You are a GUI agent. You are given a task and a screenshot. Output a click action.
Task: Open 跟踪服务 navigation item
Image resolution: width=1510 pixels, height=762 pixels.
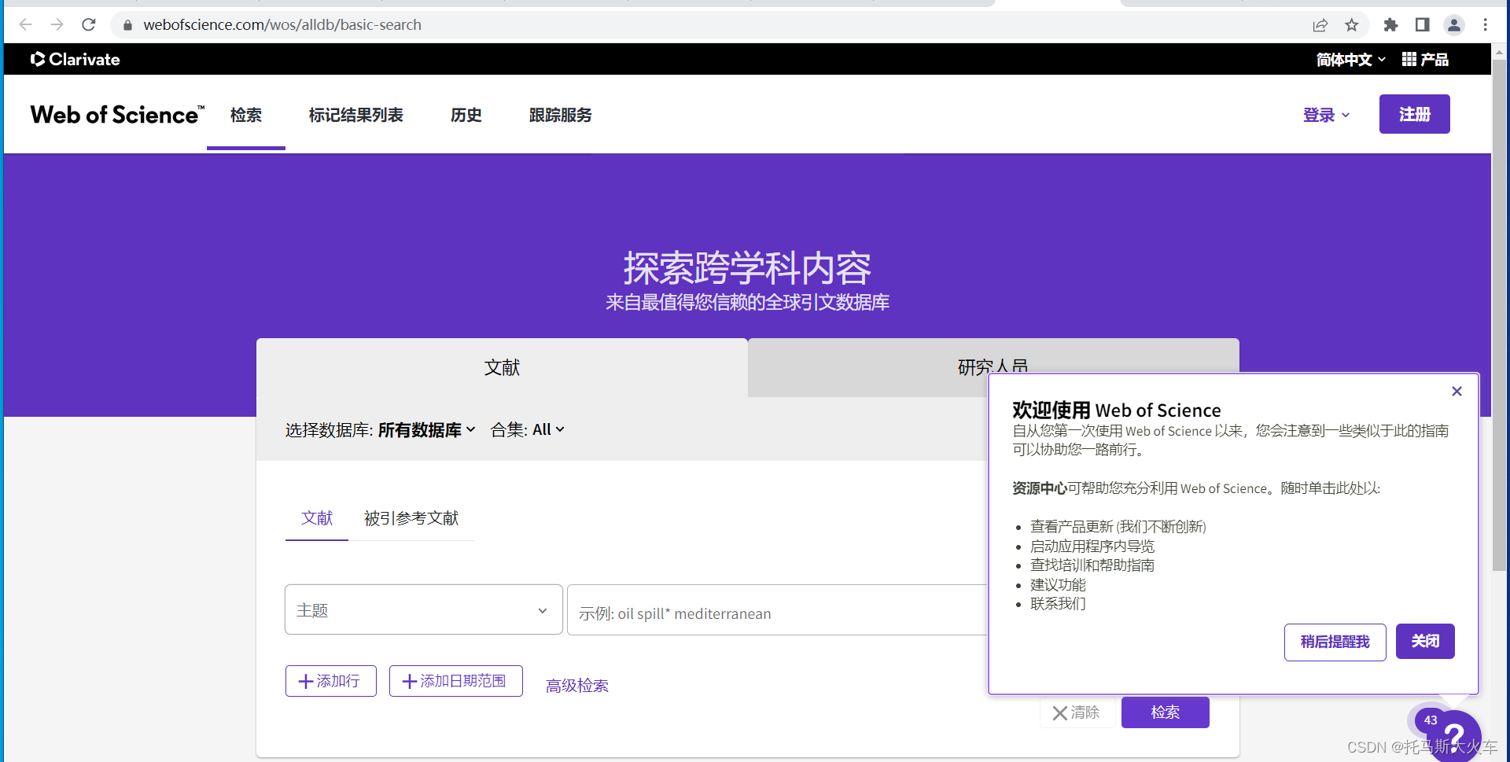coord(561,115)
